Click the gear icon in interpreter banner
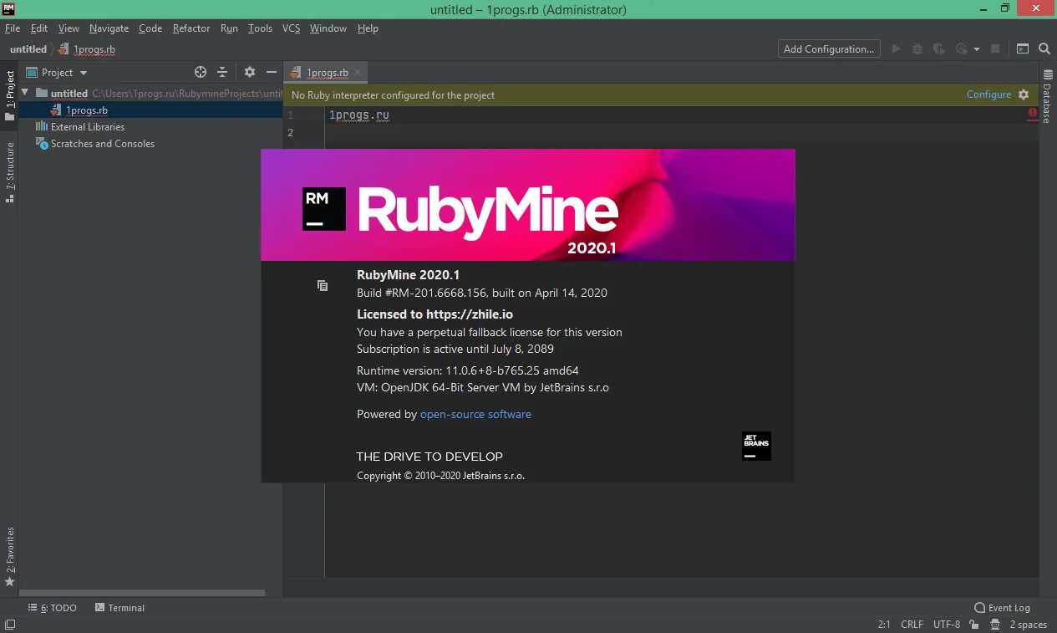 (x=1024, y=94)
